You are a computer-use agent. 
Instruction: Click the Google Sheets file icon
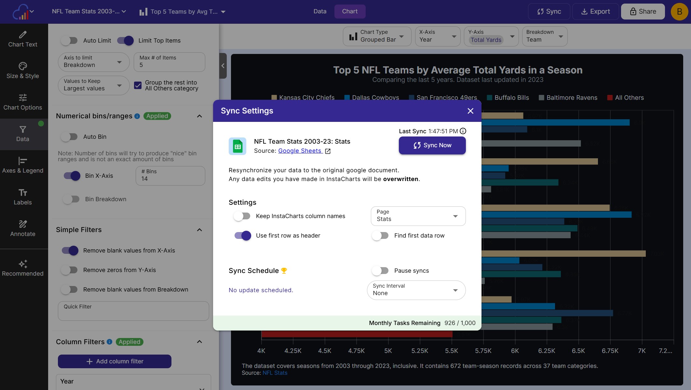tap(237, 146)
